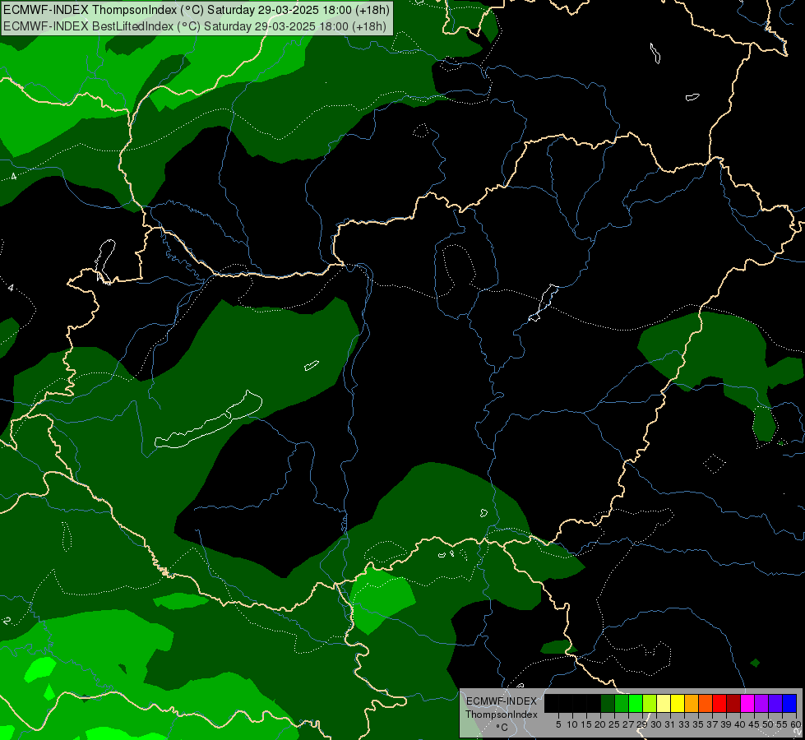Pick the bright yellow 31–33 legend swatch
Screen dimensions: 805x740
coord(678,703)
